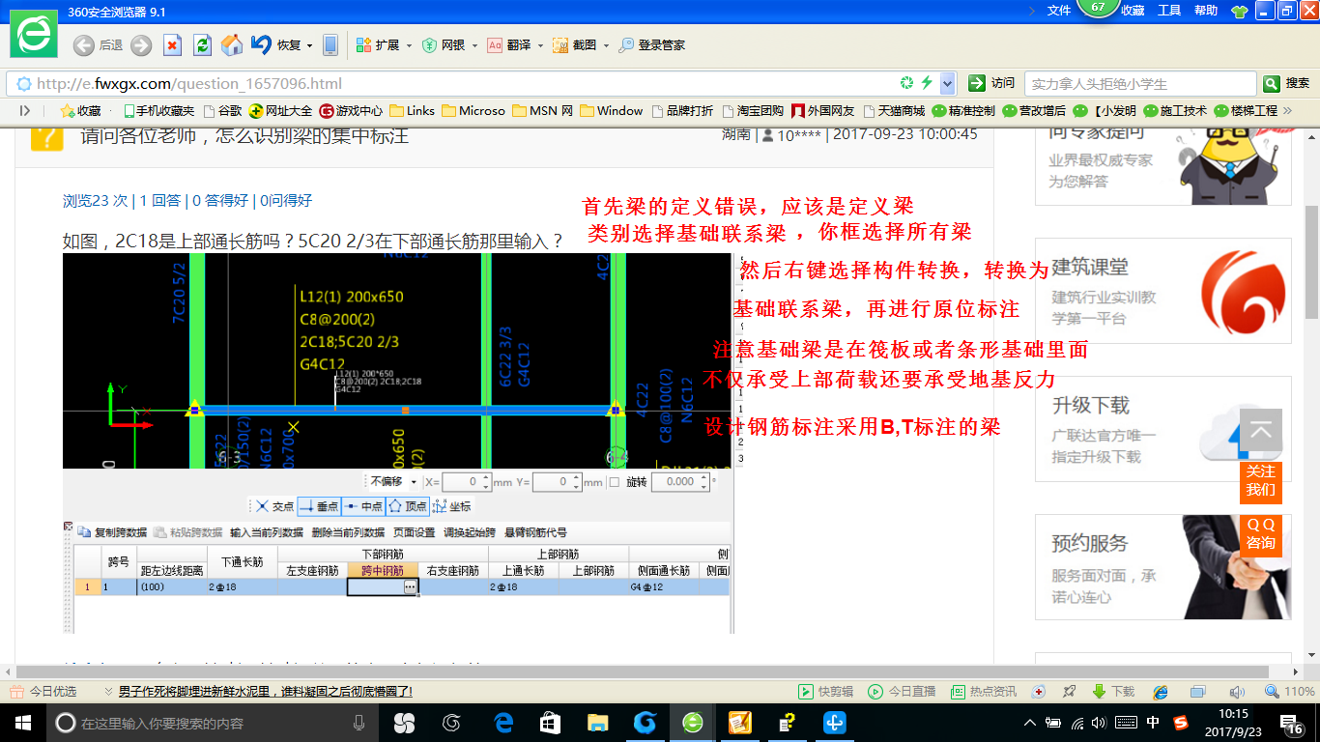Screen dimensions: 1320x742
Task: Toggle the 垂点 snap button
Action: [x=320, y=506]
